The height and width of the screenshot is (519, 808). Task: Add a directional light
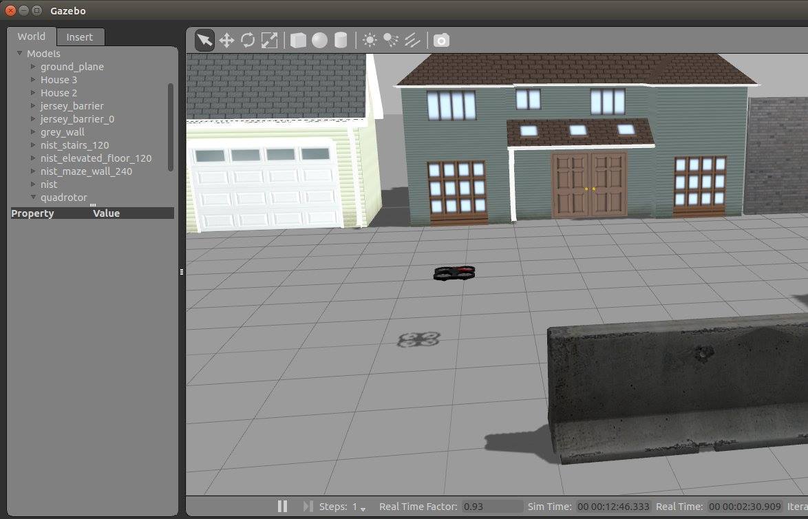tap(412, 41)
